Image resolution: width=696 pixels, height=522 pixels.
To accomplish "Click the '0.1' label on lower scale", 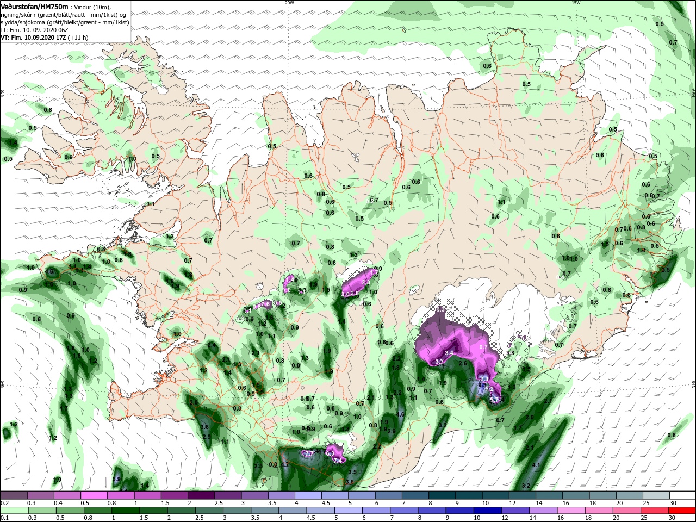I will tap(5, 518).
